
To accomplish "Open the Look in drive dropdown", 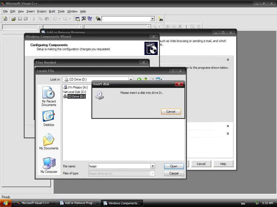I will pos(131,80).
